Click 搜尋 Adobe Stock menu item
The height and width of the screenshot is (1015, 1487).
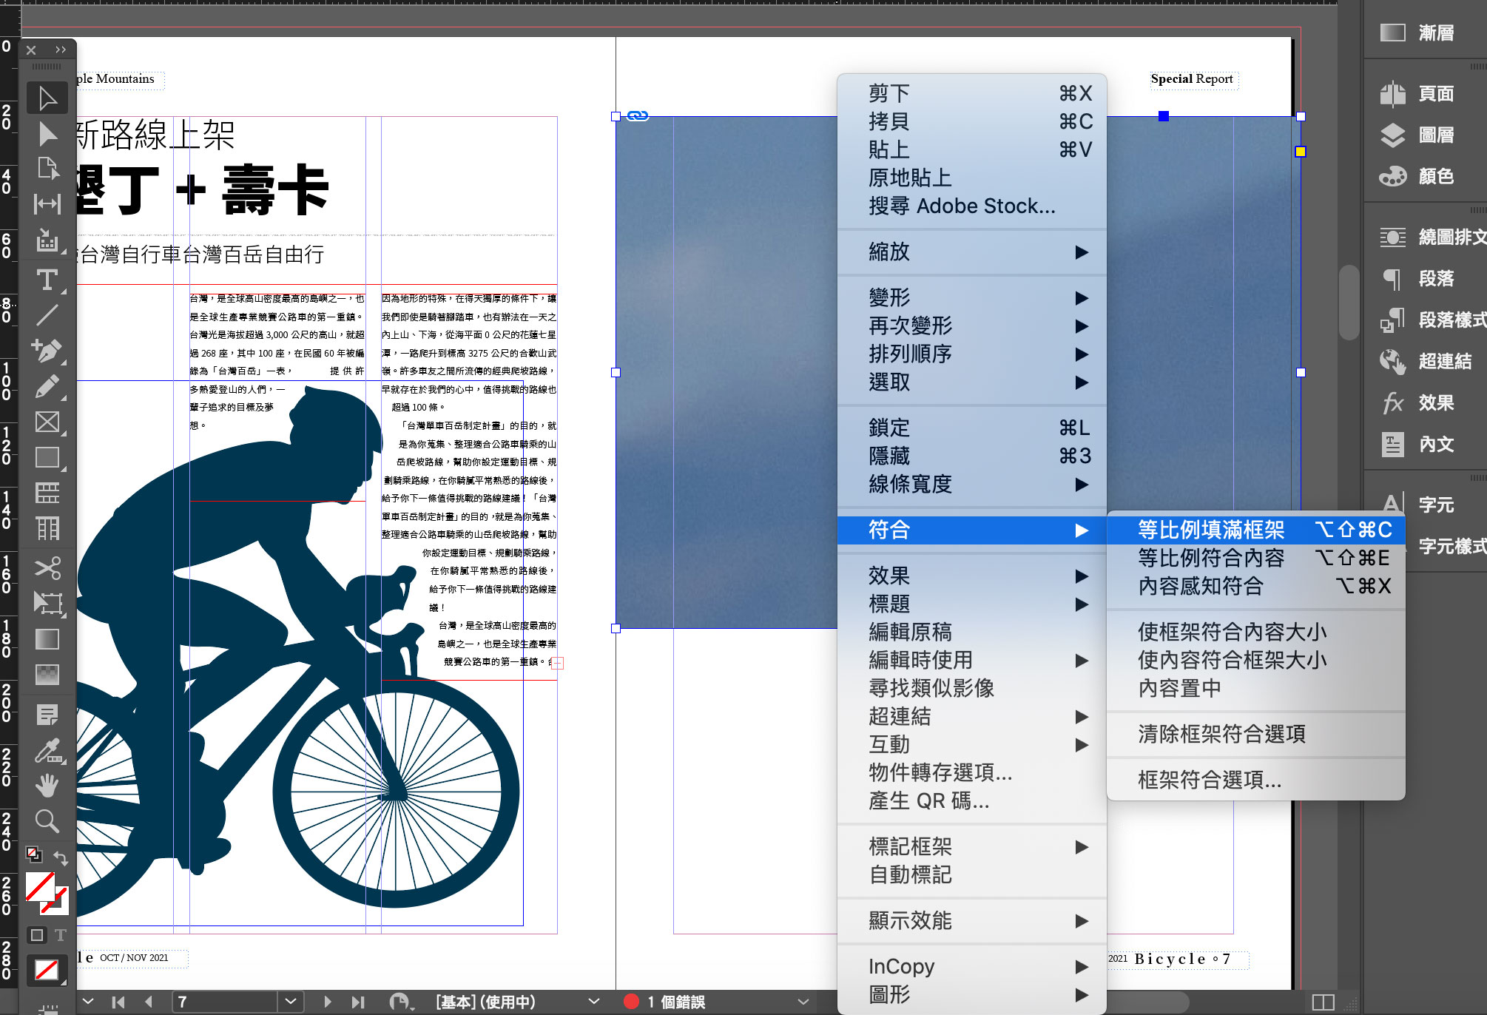point(962,206)
